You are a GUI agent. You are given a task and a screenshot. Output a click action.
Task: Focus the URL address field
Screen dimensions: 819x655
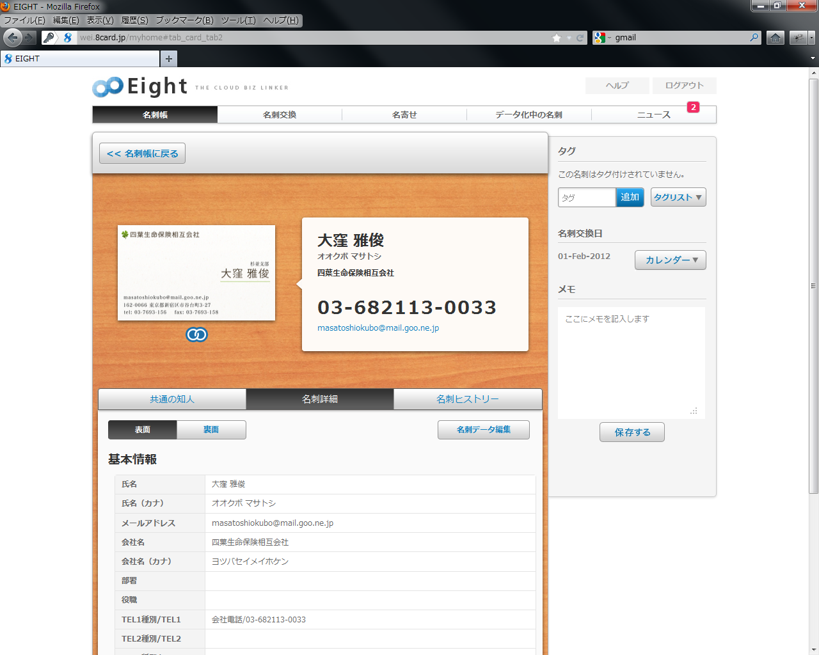pos(314,38)
